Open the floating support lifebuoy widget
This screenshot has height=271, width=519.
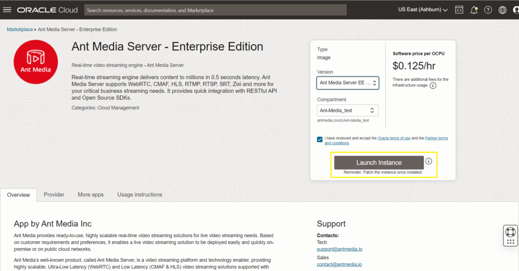pyautogui.click(x=510, y=236)
